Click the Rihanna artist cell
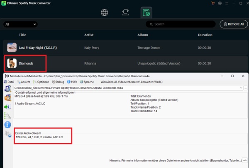This screenshot has width=249, height=168. click(90, 63)
